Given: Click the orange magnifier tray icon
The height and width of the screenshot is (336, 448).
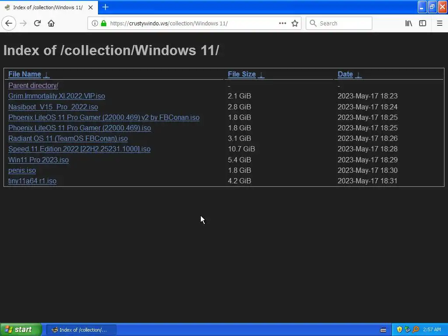Looking at the screenshot, I should coord(416,330).
